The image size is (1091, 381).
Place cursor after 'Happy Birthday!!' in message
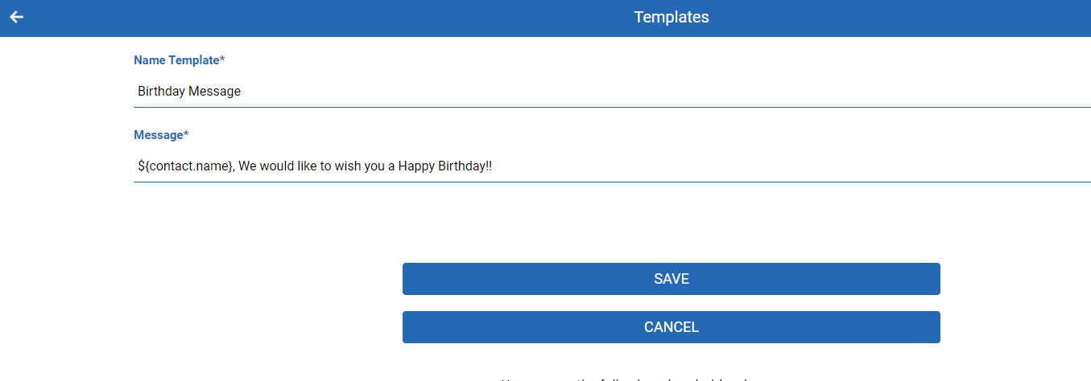tap(493, 166)
